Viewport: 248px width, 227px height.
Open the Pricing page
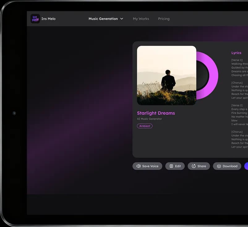pyautogui.click(x=164, y=19)
